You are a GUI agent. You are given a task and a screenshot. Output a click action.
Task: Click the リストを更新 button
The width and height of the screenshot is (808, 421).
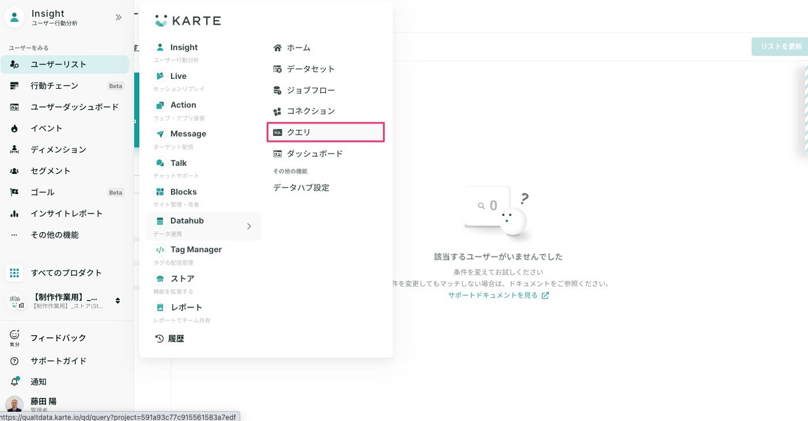click(781, 47)
